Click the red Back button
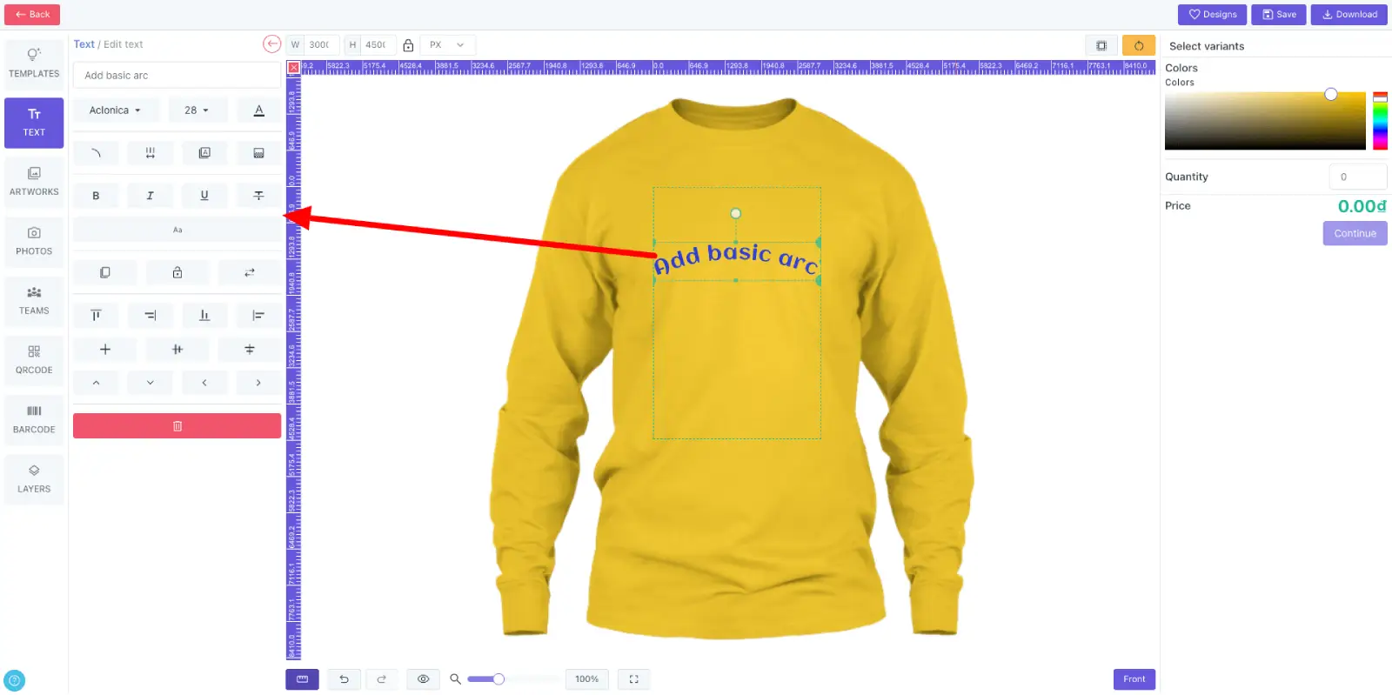Screen dimensions: 1392x695 [x=32, y=15]
